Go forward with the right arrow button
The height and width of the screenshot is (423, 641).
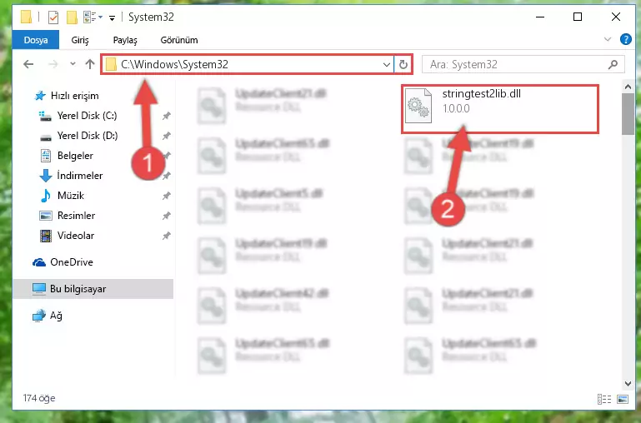click(x=53, y=64)
